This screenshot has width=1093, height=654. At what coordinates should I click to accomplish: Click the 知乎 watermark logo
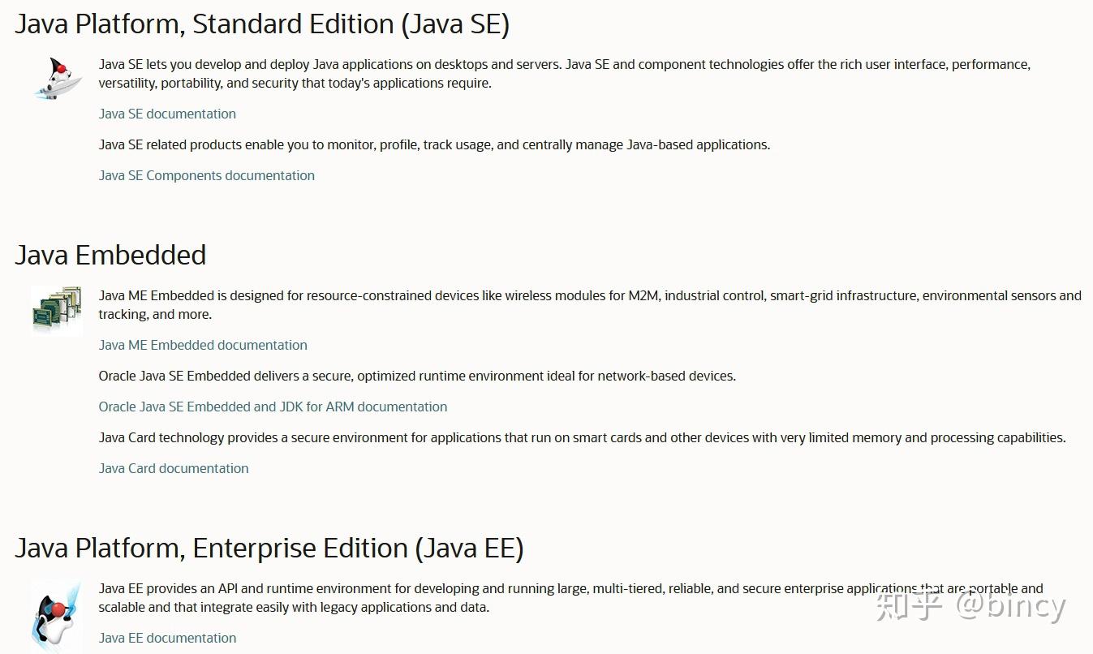909,605
